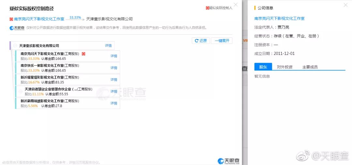Image resolution: width=352 pixels, height=165 pixels.
Task: Click the 33.33% label on path arrow
Action: [75, 17]
